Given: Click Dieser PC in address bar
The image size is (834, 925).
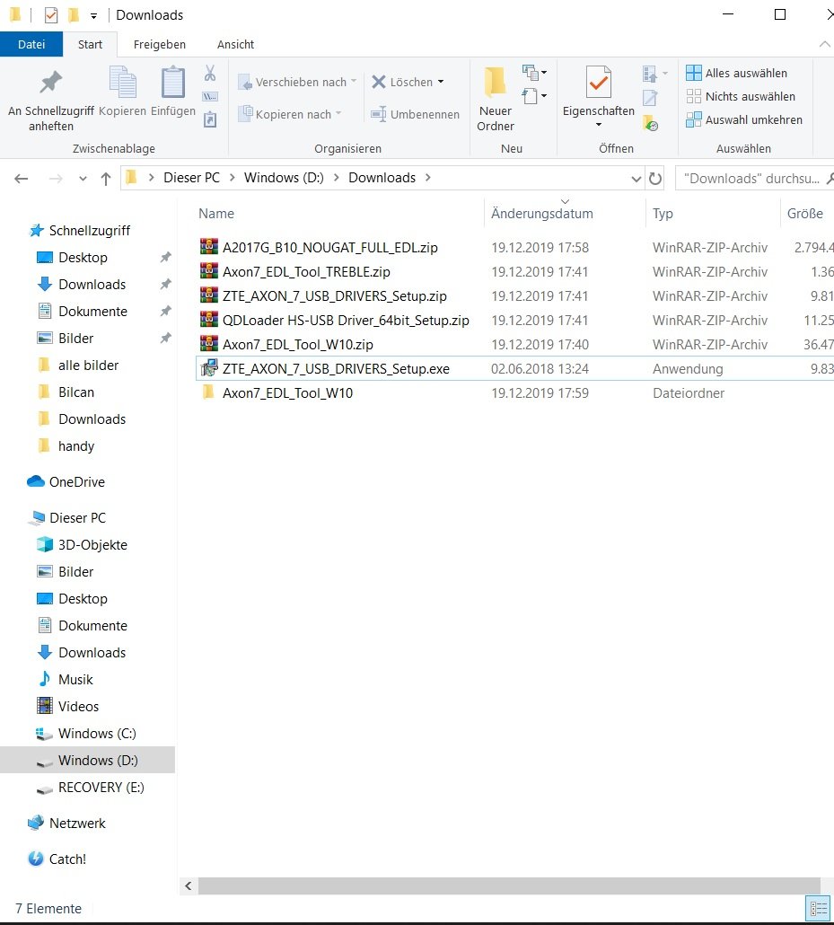Looking at the screenshot, I should [x=192, y=178].
